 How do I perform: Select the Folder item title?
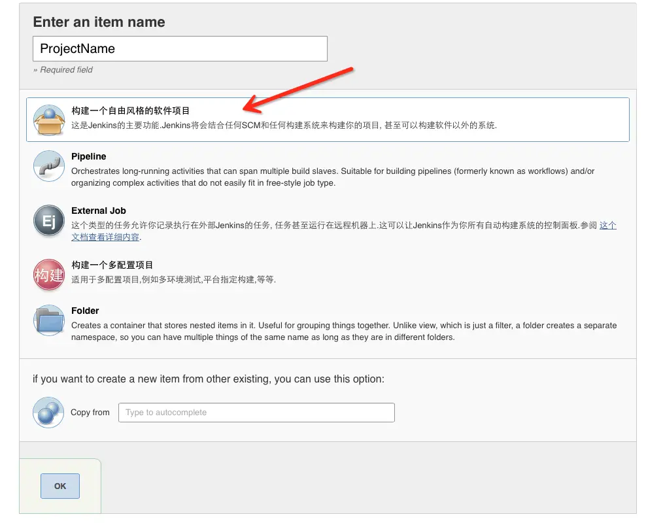point(85,311)
